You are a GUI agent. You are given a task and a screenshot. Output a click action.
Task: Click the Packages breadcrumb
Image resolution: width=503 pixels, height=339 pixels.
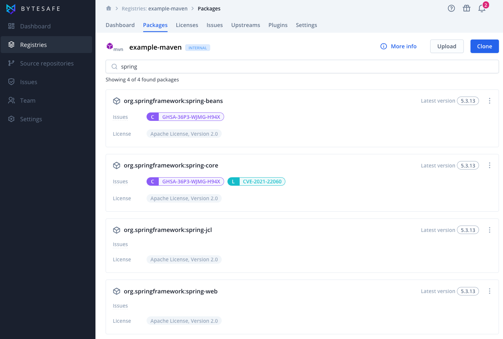pyautogui.click(x=209, y=9)
